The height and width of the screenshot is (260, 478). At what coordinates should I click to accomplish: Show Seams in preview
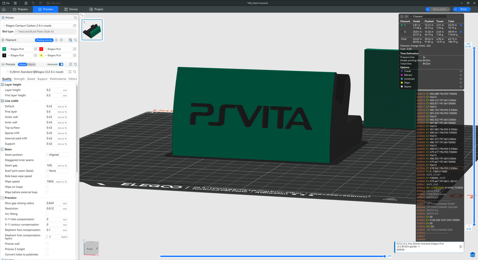pos(461,87)
